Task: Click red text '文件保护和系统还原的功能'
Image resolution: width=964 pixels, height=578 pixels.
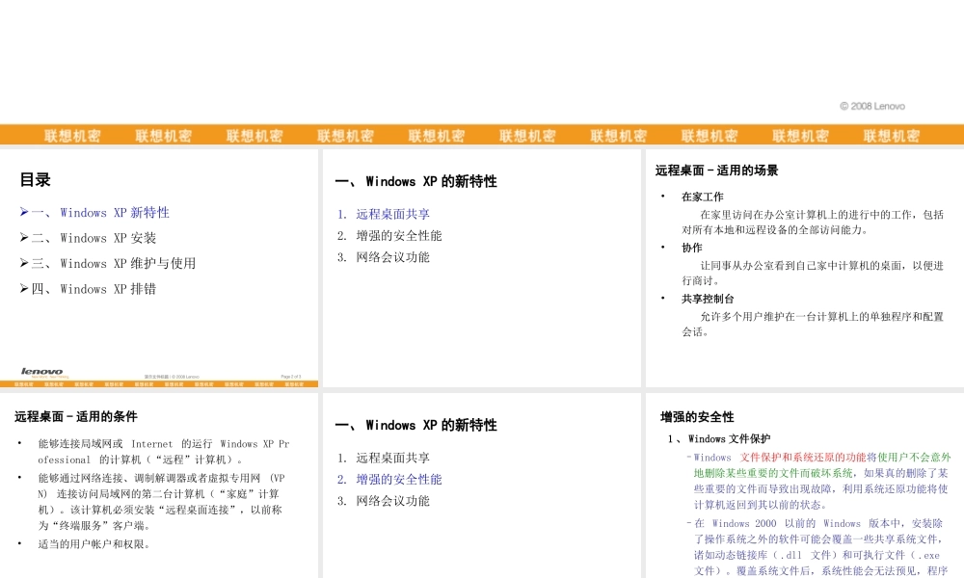Action: coord(803,458)
